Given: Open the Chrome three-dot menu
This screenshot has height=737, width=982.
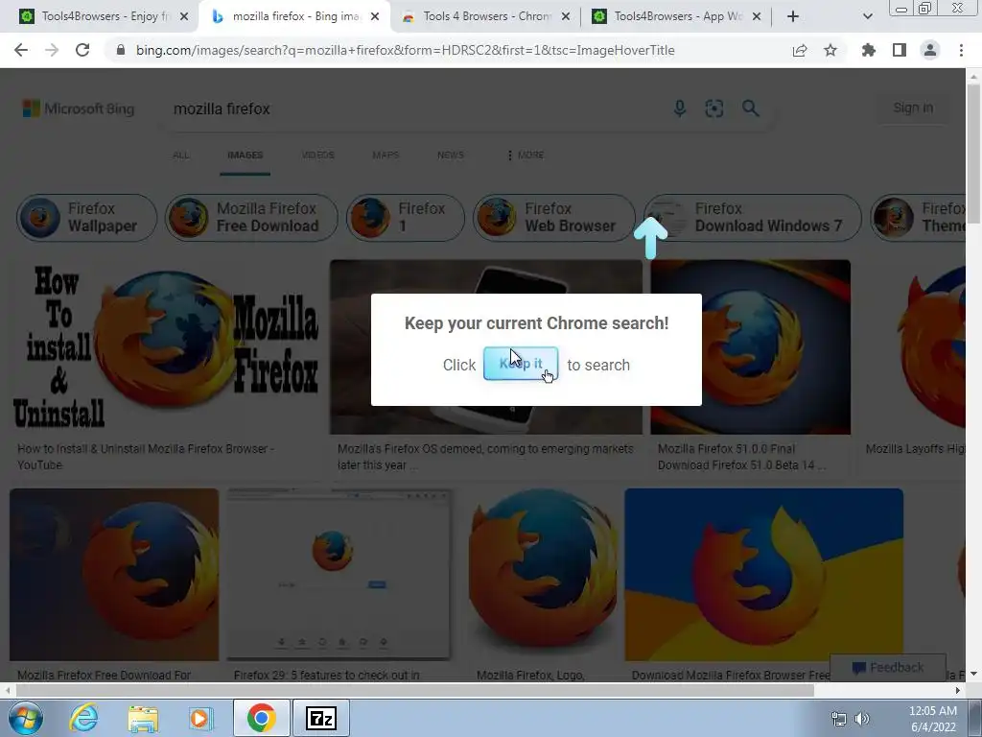Looking at the screenshot, I should pyautogui.click(x=961, y=50).
